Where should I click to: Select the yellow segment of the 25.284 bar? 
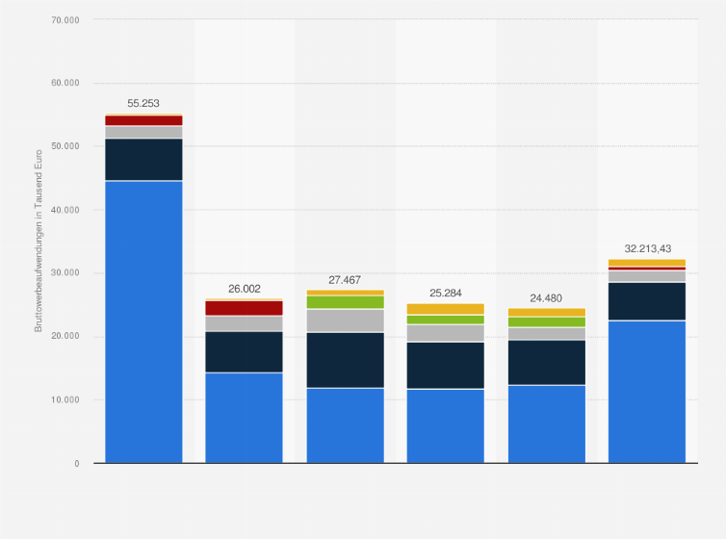(x=445, y=309)
